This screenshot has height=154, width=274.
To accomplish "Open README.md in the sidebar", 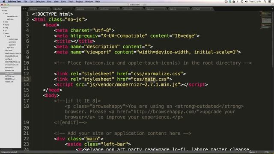I will point(10,79).
